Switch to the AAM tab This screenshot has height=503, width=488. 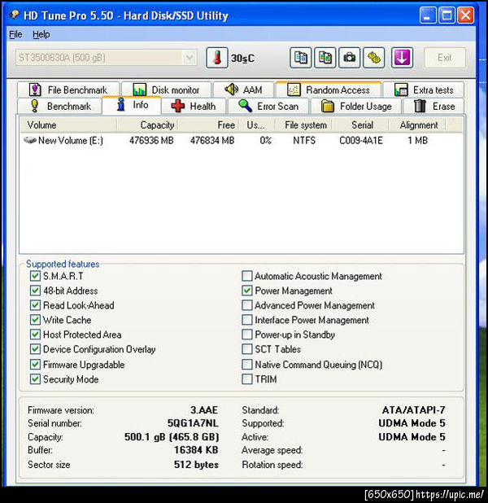[x=244, y=90]
